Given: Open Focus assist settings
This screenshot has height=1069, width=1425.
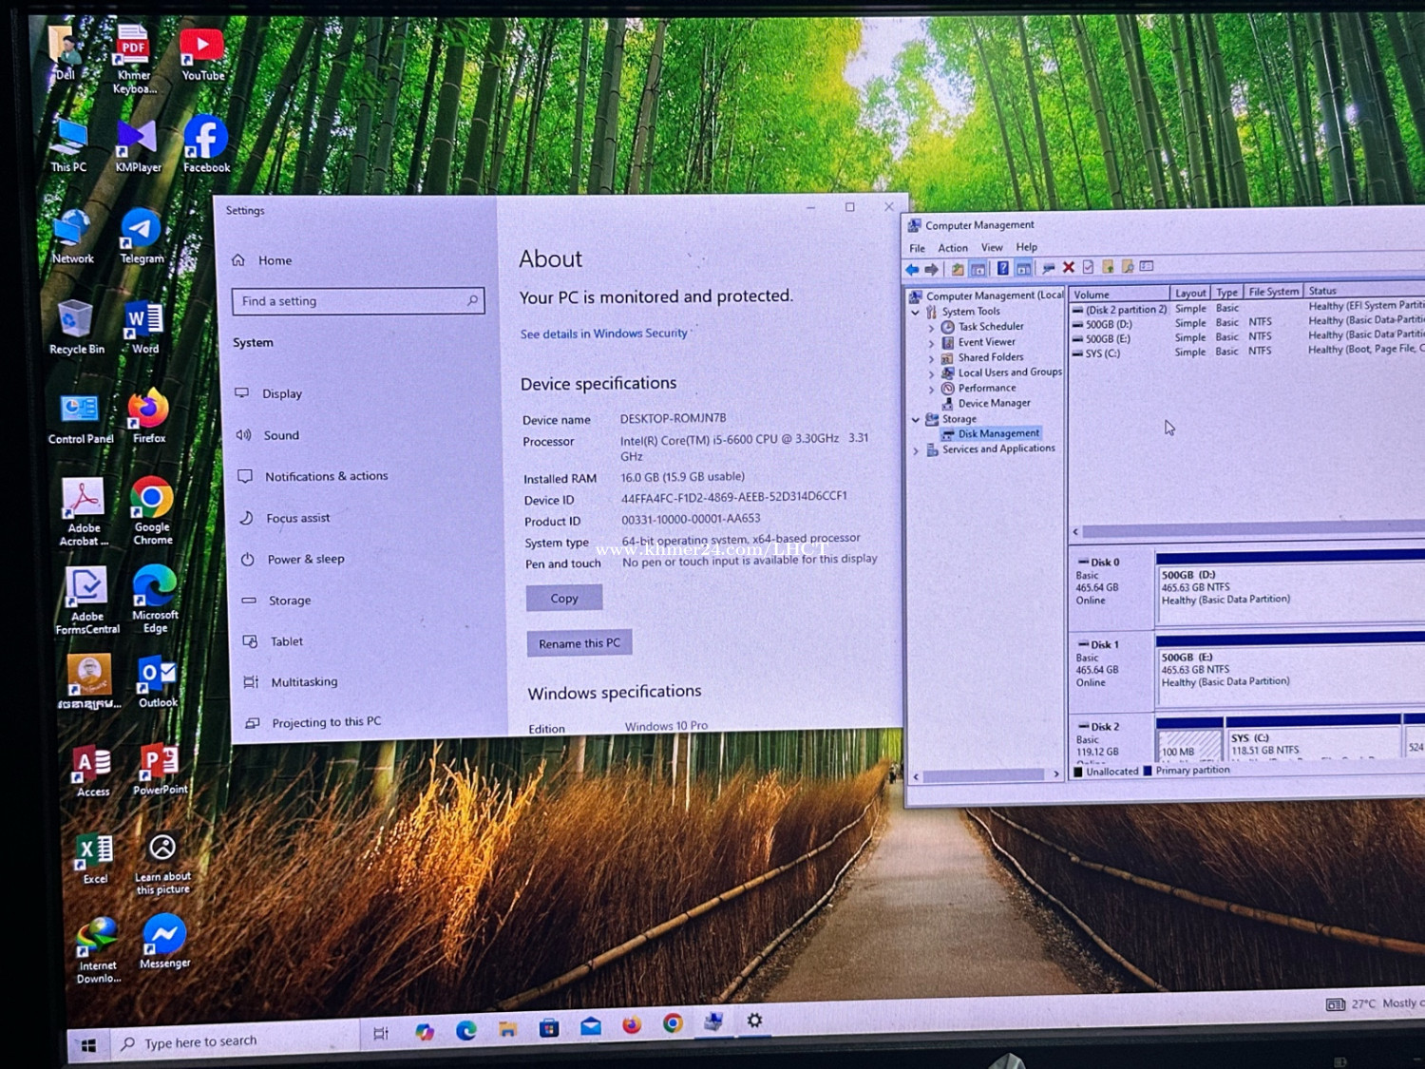Looking at the screenshot, I should tap(284, 518).
